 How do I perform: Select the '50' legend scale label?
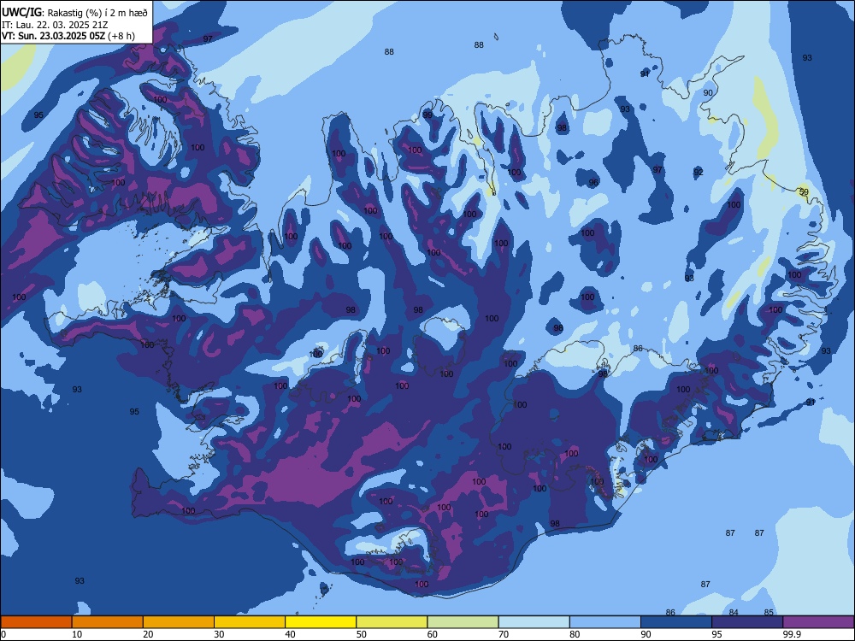click(362, 634)
